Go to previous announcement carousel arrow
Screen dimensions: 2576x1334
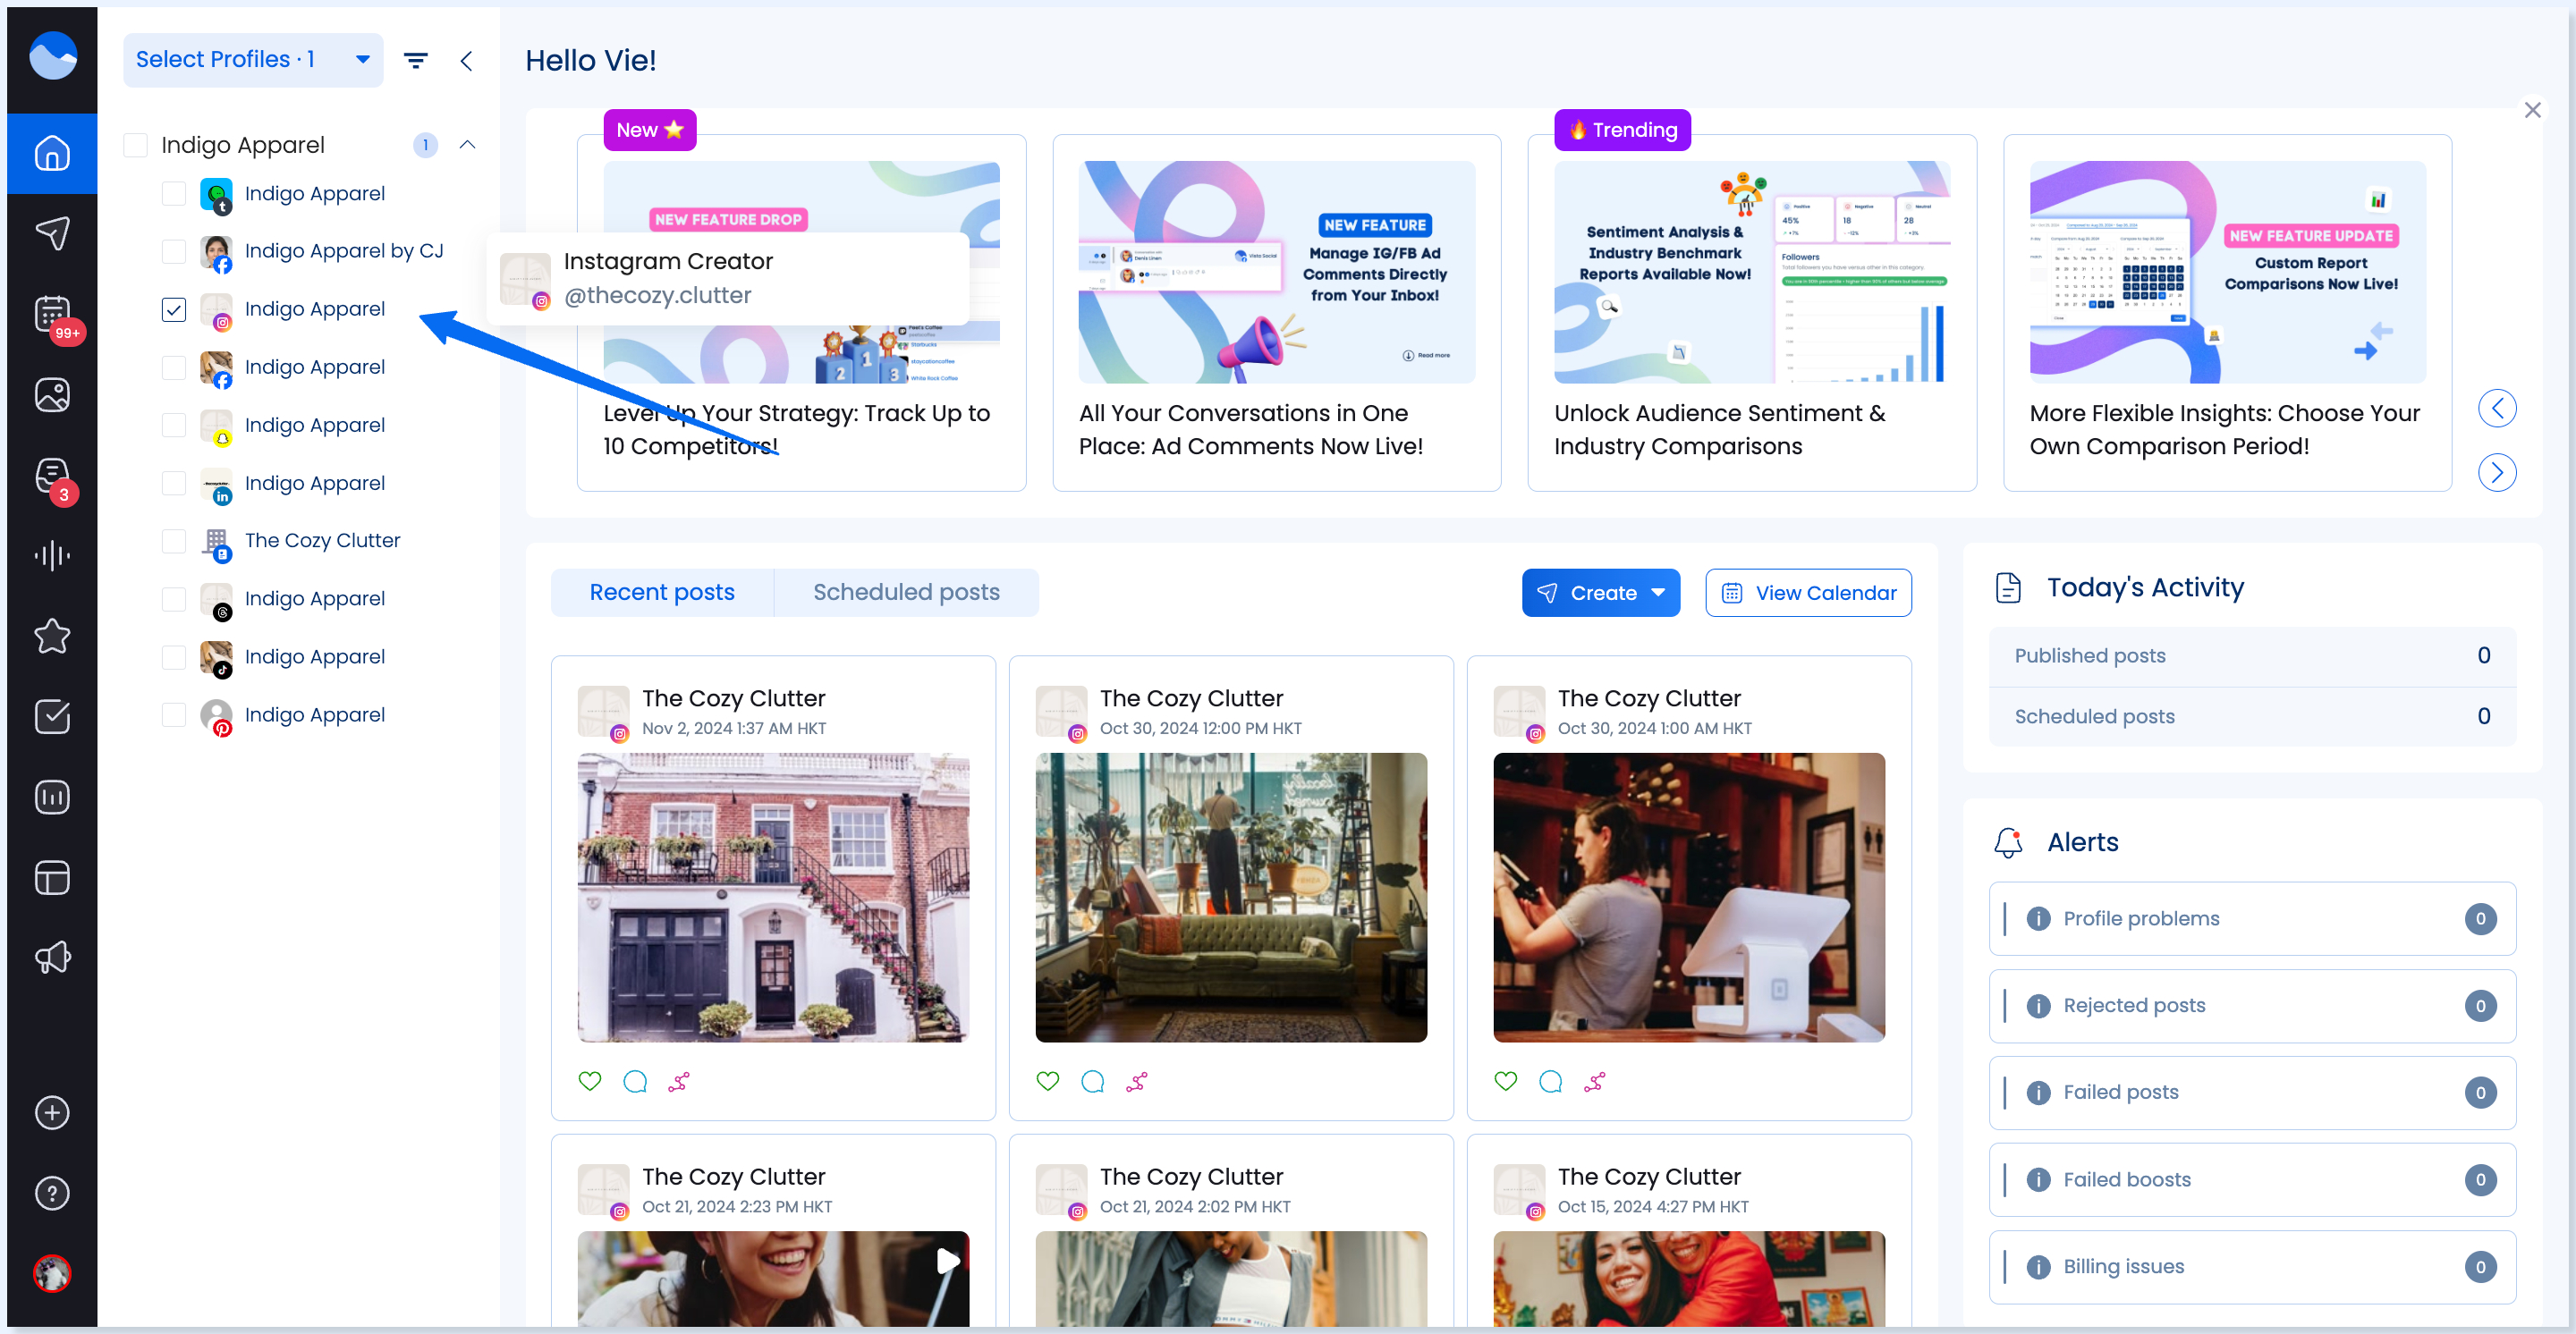point(2497,408)
